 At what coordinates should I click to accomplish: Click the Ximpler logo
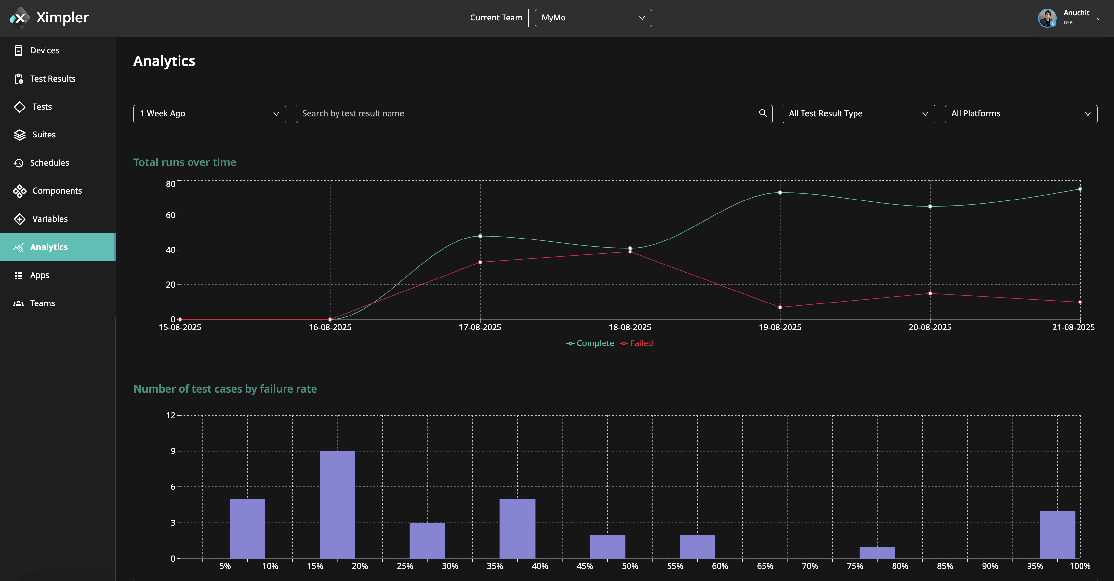pos(49,17)
